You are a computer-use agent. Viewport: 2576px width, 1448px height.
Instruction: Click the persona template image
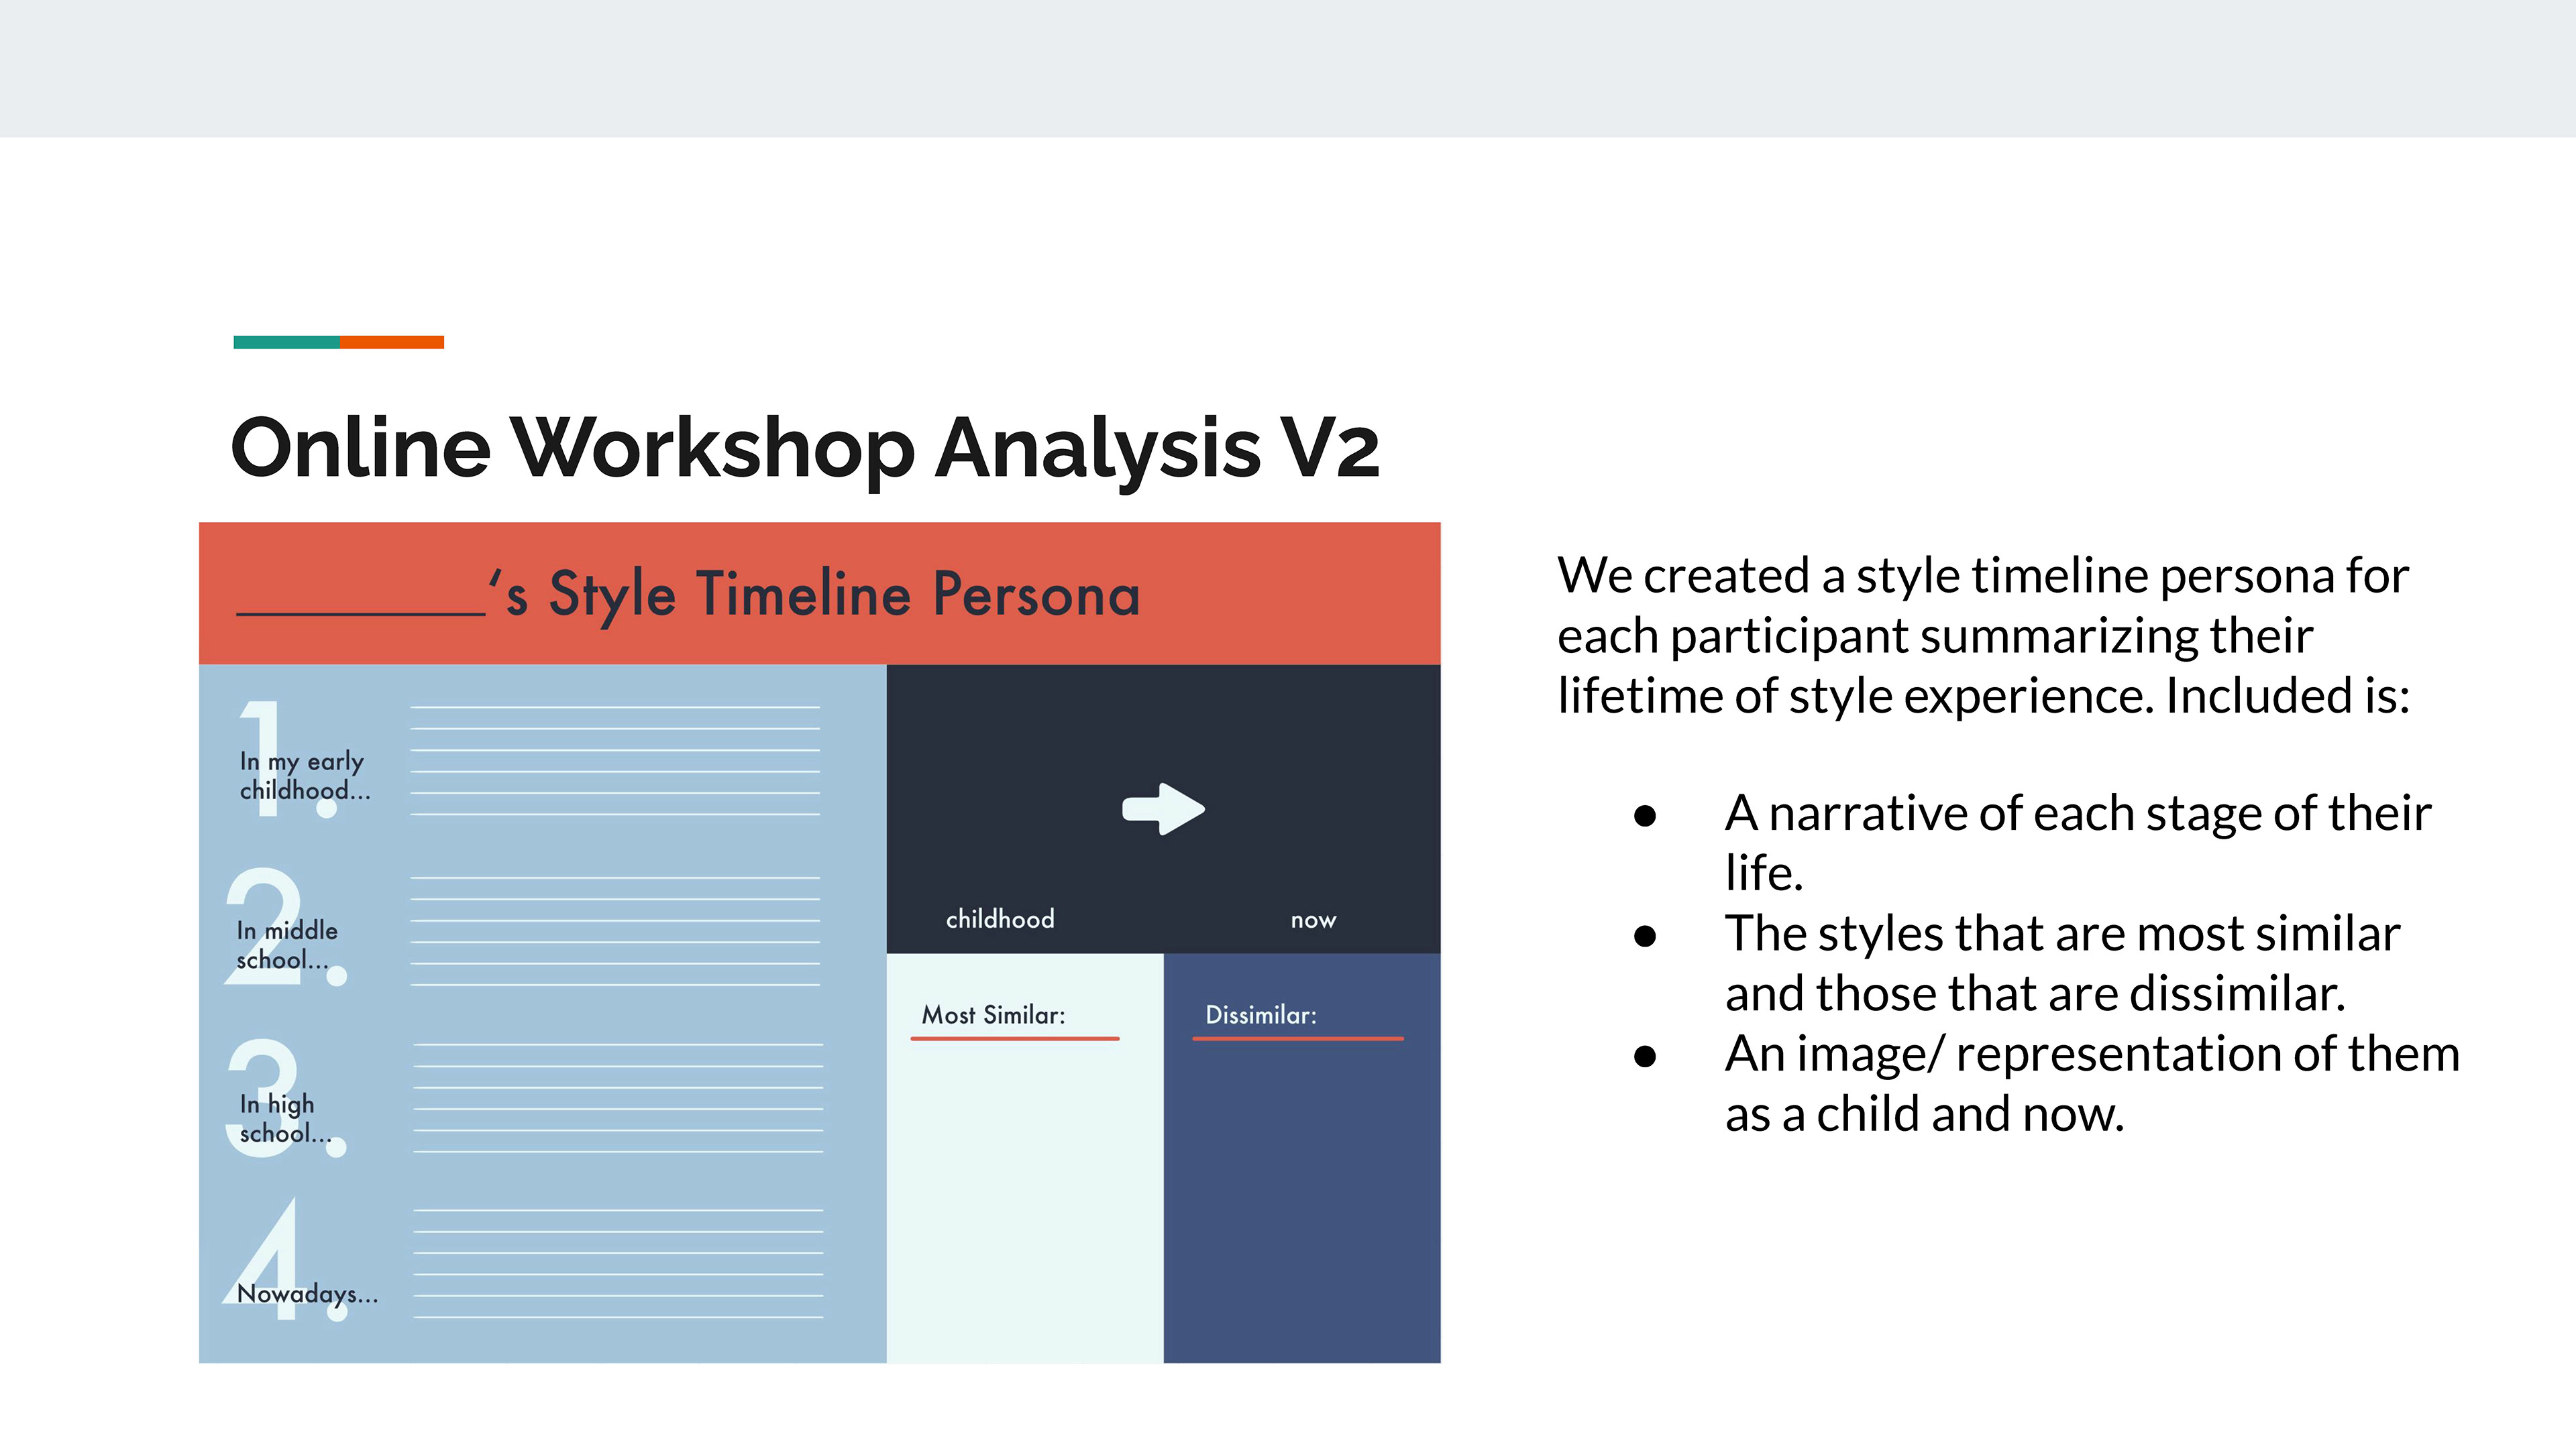tap(820, 943)
